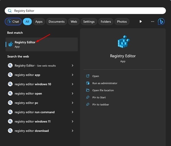Expand the 'registry editor app' suggestion chevron
This screenshot has width=171, height=146.
(x=73, y=75)
